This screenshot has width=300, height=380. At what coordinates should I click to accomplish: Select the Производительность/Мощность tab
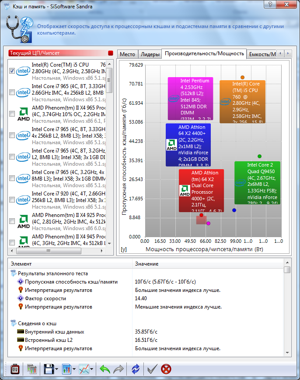(204, 53)
